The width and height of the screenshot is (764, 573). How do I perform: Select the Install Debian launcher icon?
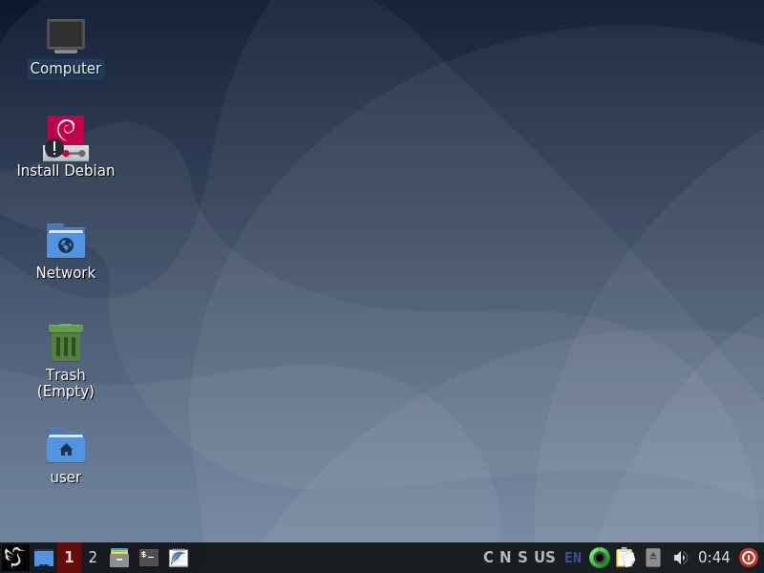[x=66, y=138]
